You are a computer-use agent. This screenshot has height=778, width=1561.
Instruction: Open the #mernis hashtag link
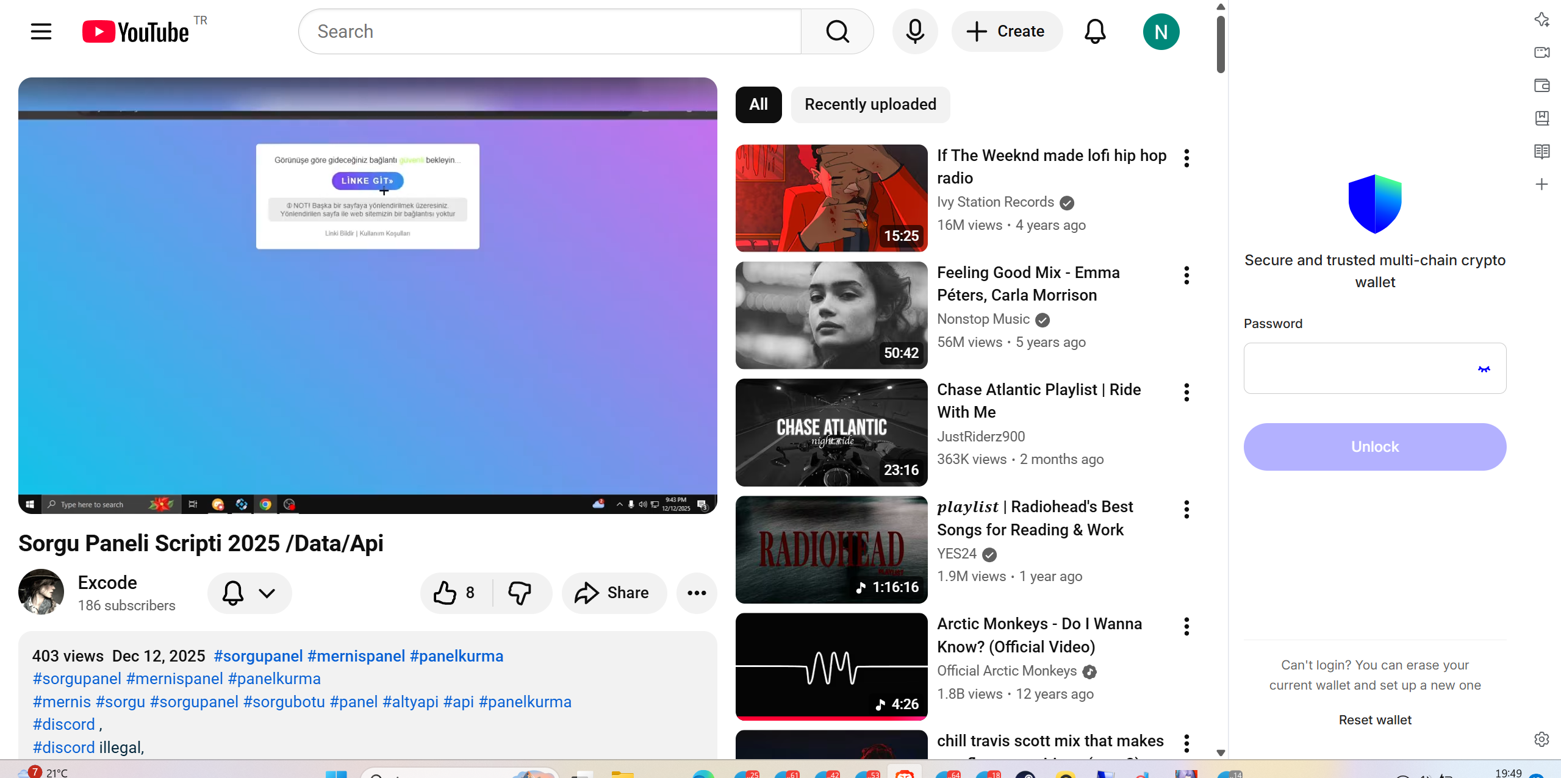point(62,702)
